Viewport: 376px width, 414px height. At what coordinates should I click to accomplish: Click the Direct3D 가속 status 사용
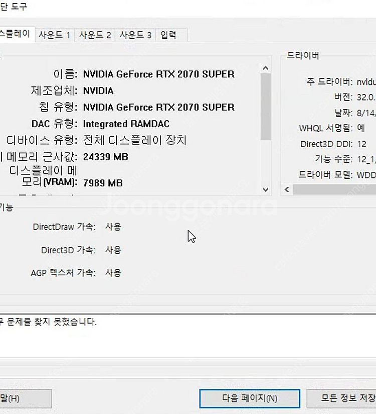(113, 250)
